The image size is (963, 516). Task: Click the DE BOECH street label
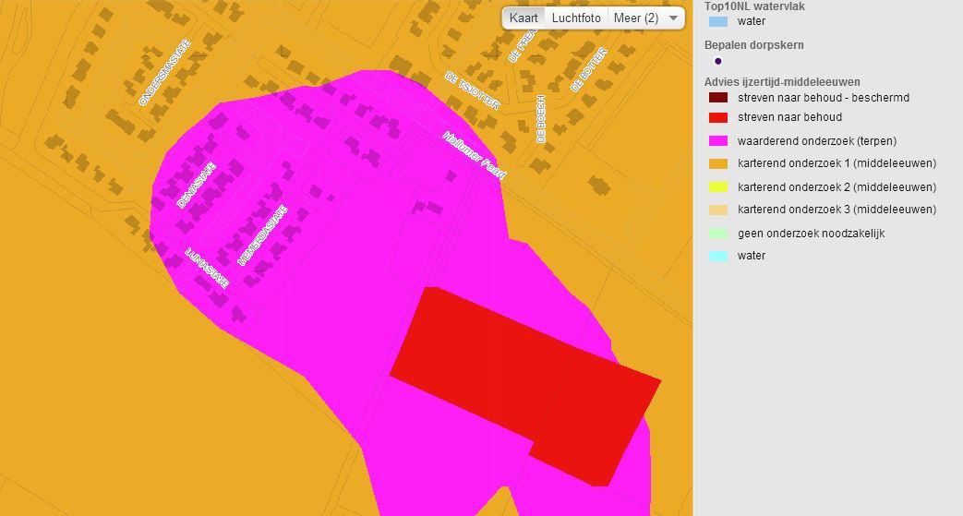(x=540, y=118)
